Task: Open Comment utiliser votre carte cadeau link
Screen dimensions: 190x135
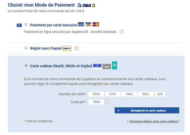Action: 154,121
